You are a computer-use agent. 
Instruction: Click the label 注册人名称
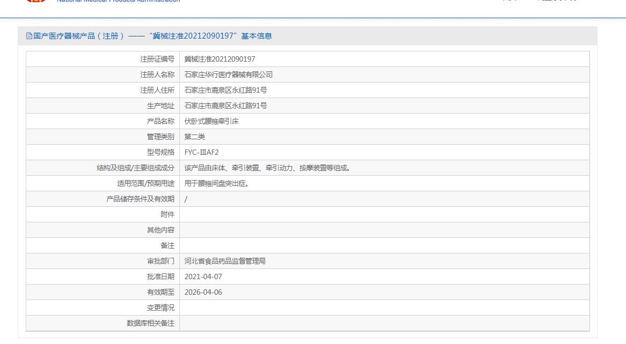point(157,74)
